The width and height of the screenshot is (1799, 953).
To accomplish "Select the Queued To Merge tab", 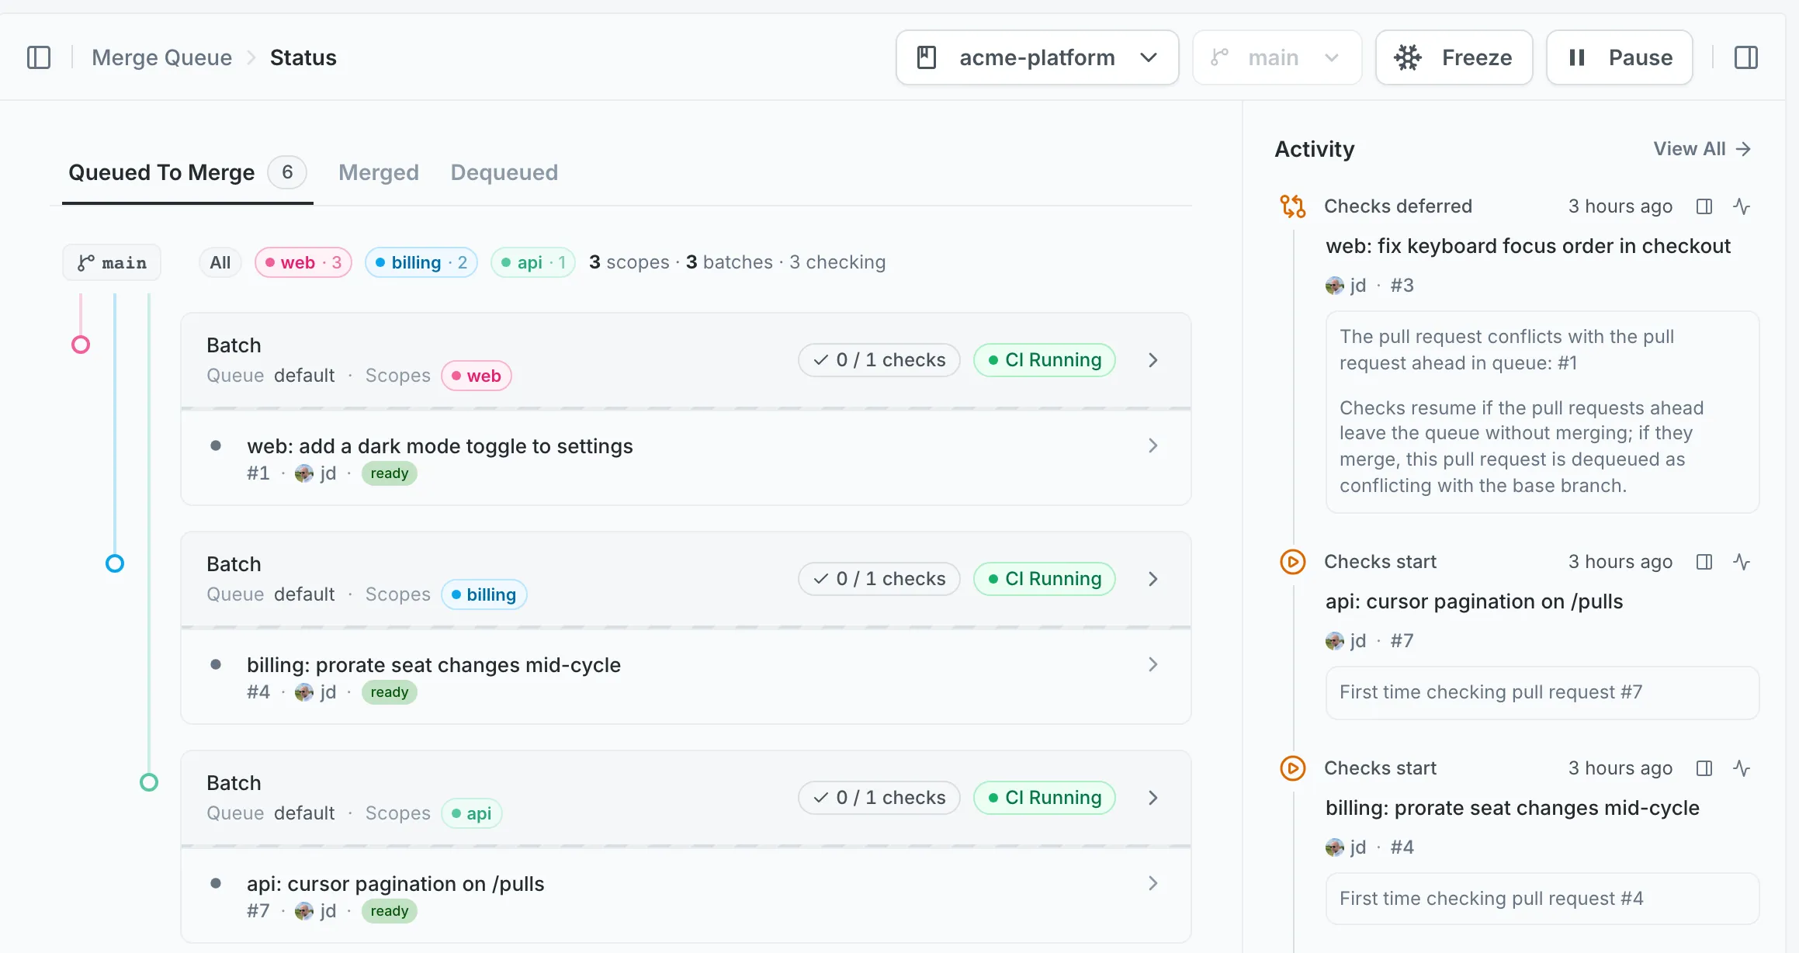I will coord(187,172).
